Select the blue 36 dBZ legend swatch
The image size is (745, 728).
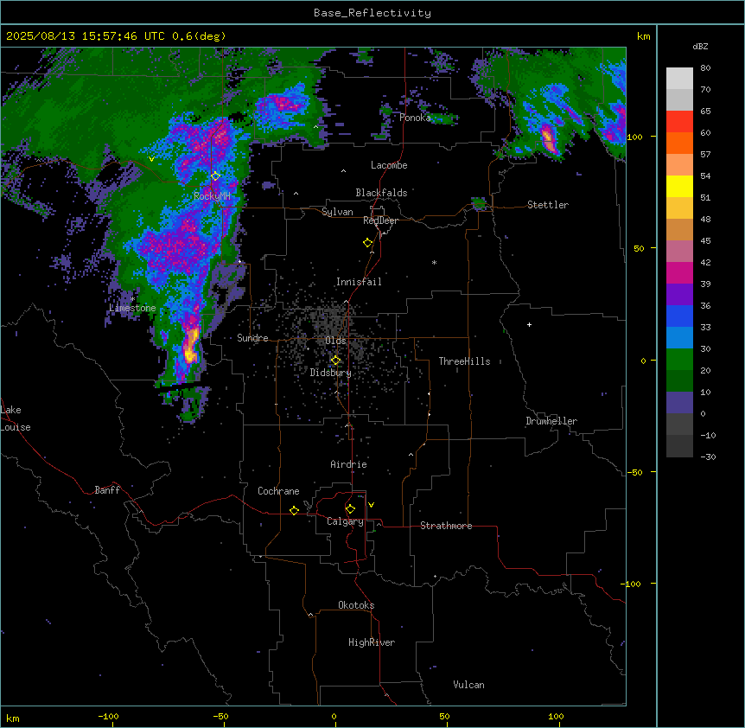pos(679,316)
